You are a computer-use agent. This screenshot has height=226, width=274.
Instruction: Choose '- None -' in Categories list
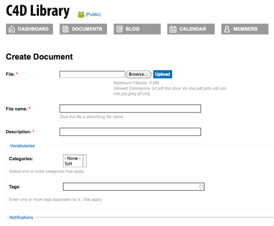point(72,158)
